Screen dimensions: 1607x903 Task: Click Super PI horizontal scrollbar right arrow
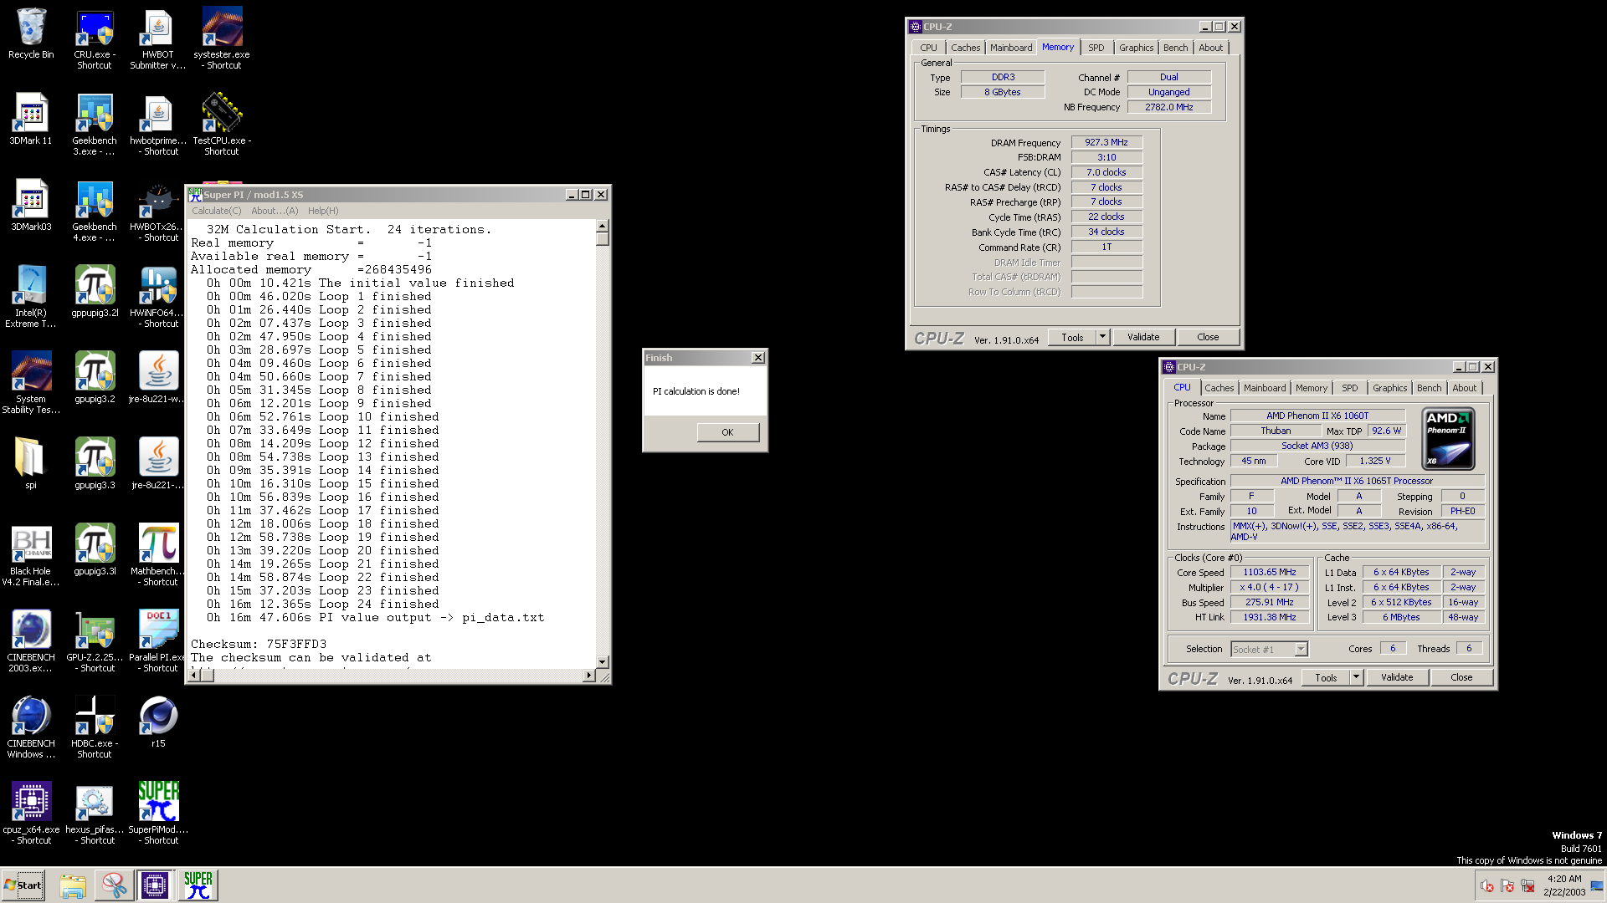coord(589,675)
